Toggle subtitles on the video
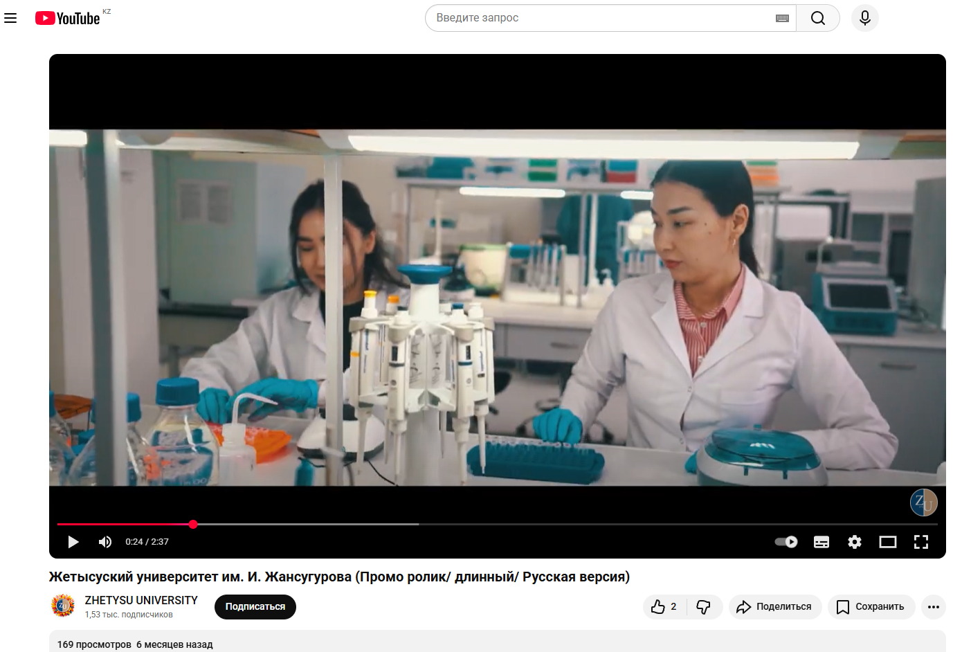The image size is (953, 652). pos(822,542)
